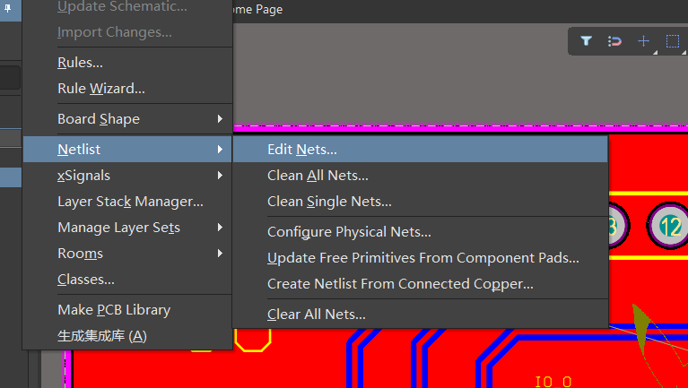Select Clear All Nets
The height and width of the screenshot is (388, 688).
(x=317, y=315)
